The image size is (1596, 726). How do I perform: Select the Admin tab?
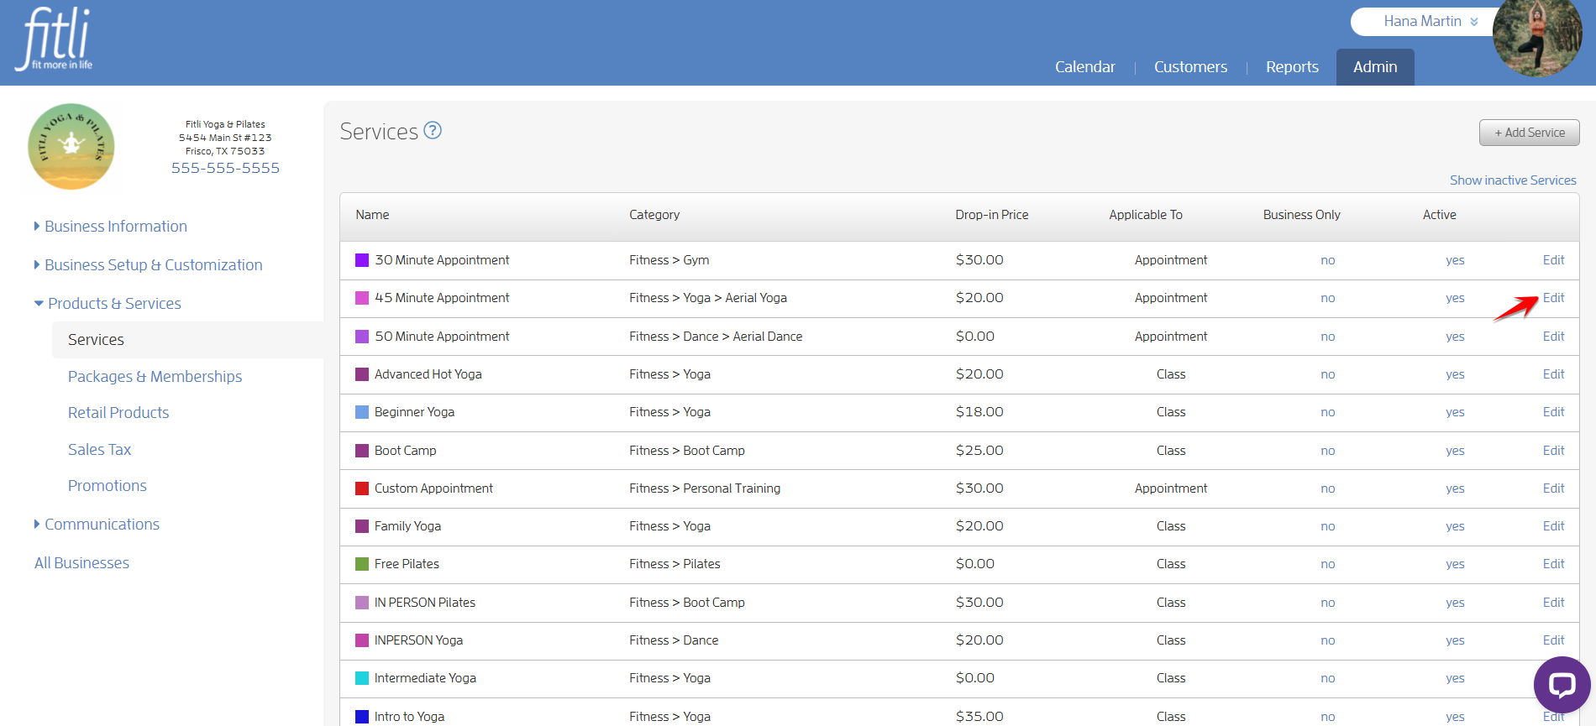pyautogui.click(x=1375, y=67)
